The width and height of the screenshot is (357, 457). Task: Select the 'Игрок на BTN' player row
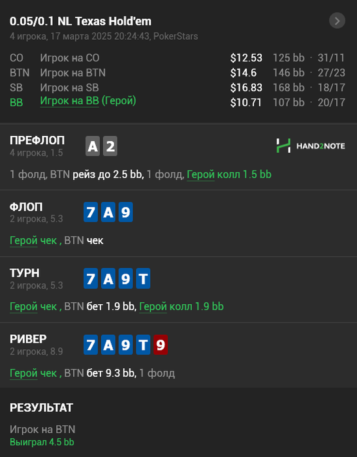[178, 72]
